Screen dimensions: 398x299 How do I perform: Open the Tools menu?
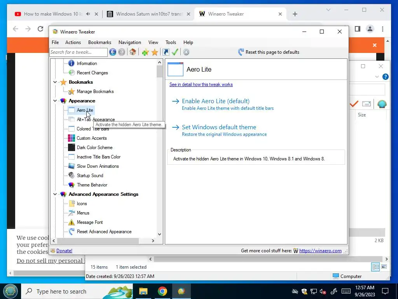tap(171, 42)
